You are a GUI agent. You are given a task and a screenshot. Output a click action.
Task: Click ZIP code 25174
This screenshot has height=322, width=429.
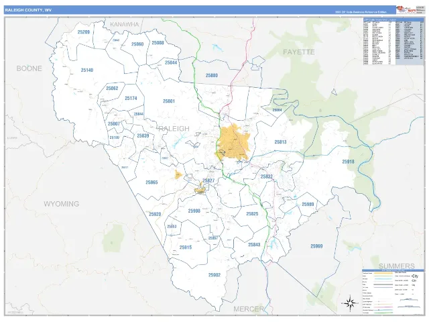pos(131,98)
